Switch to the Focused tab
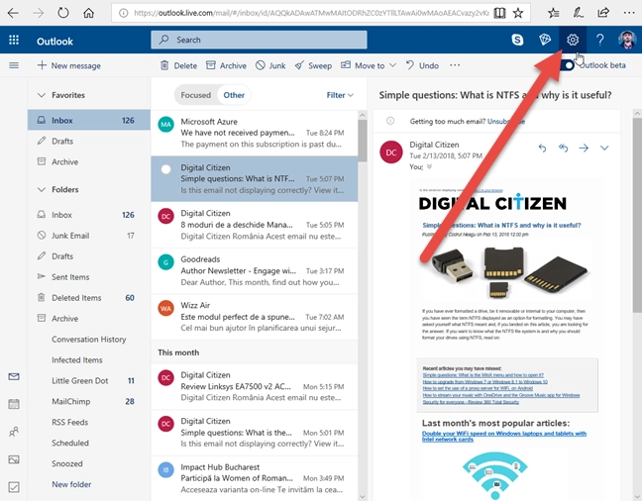The height and width of the screenshot is (501, 642). [196, 95]
